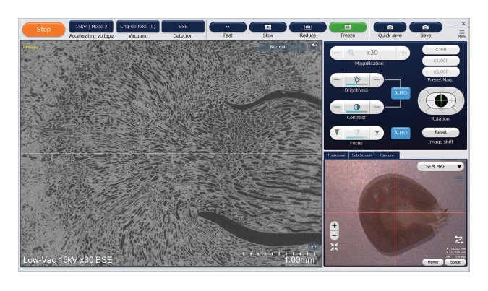Increase contrast with the plus button
This screenshot has width=488, height=291.
click(x=377, y=106)
